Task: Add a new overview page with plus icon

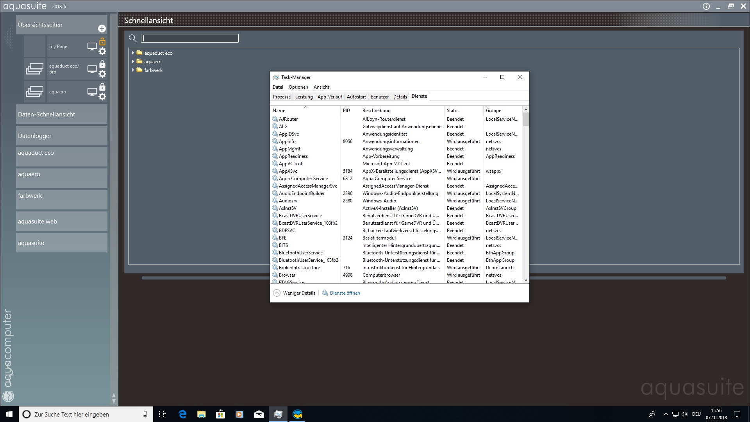Action: (102, 29)
